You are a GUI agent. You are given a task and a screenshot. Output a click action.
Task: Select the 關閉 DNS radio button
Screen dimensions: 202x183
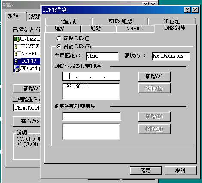point(59,38)
